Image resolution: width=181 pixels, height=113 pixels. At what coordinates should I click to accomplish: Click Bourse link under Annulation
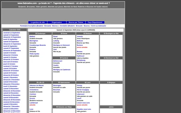(x=87, y=26)
